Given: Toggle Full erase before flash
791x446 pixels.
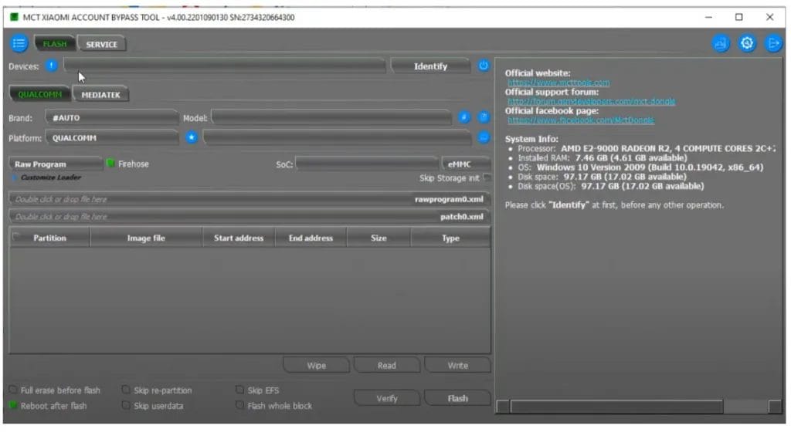Looking at the screenshot, I should [x=11, y=390].
